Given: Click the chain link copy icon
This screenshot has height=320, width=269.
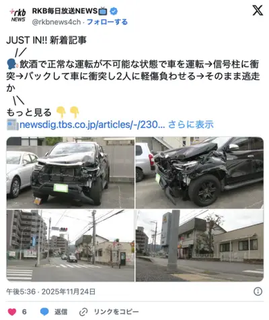Looking at the screenshot, I should click(83, 312).
